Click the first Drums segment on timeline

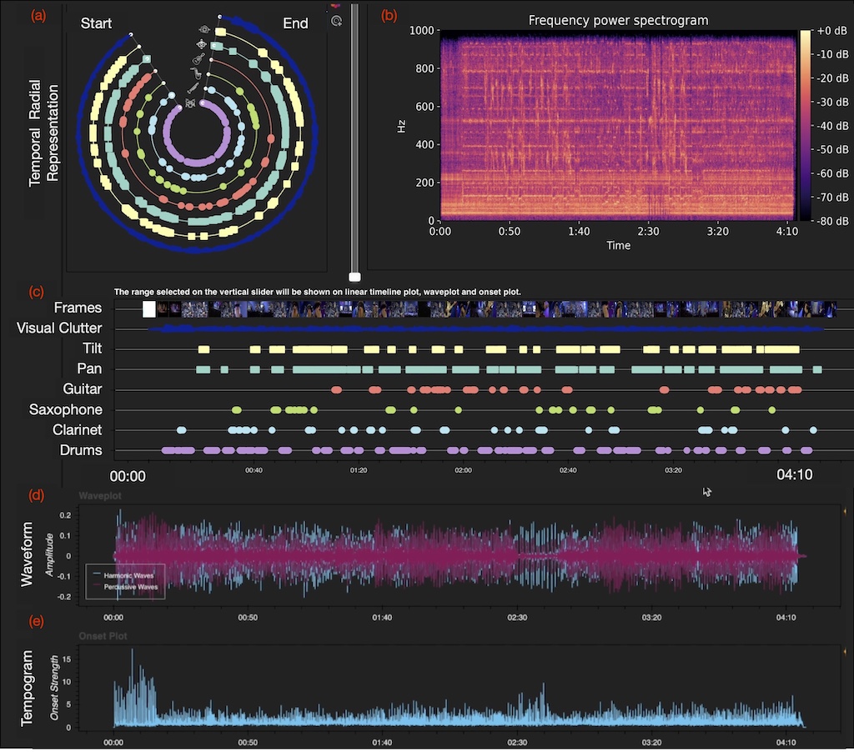pyautogui.click(x=178, y=450)
